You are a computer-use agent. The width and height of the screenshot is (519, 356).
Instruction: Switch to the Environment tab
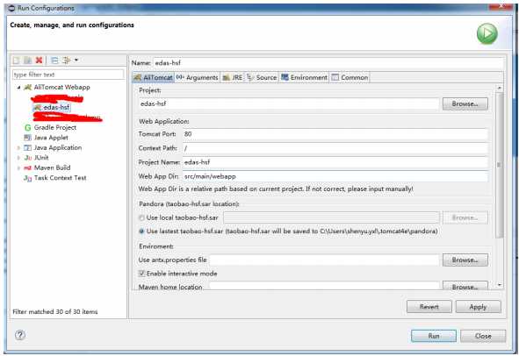304,77
